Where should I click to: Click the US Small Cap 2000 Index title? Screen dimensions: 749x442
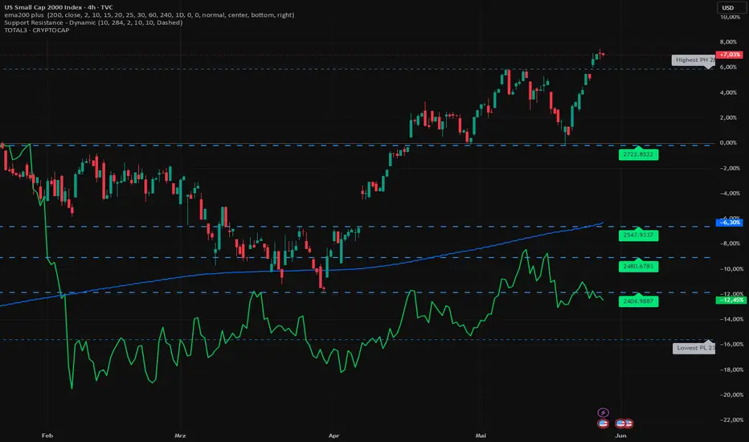pyautogui.click(x=59, y=7)
